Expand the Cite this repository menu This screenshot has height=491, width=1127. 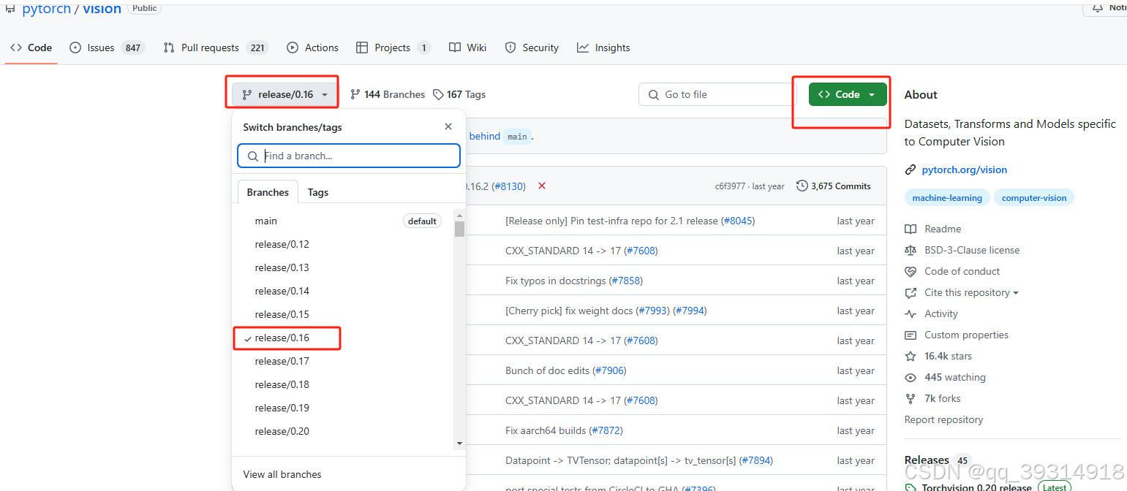[971, 292]
